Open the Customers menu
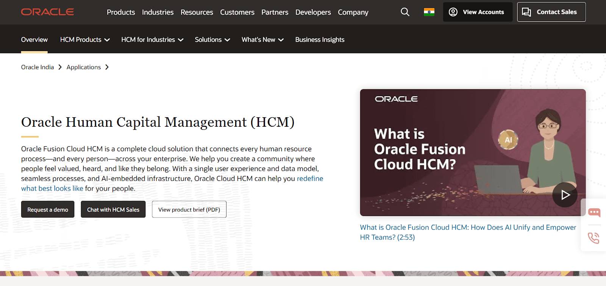Viewport: 606px width, 286px height. tap(237, 12)
